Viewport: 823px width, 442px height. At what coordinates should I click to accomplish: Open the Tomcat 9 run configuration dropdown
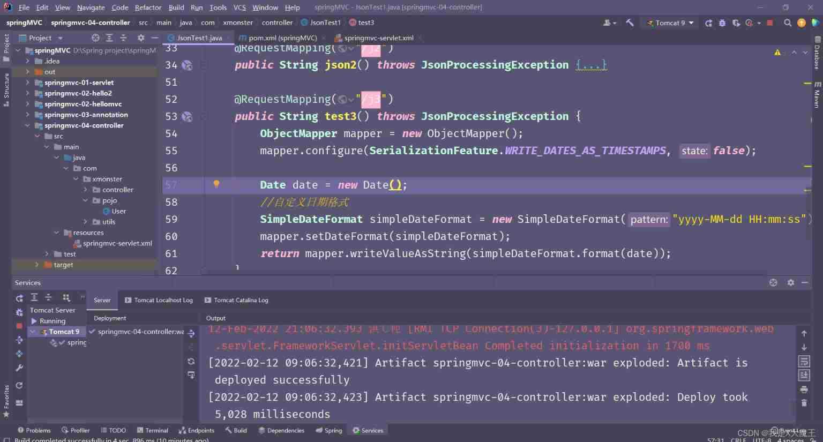click(670, 23)
